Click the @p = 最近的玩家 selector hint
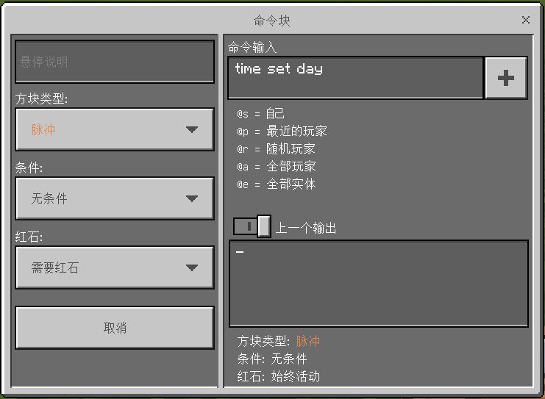 click(282, 132)
